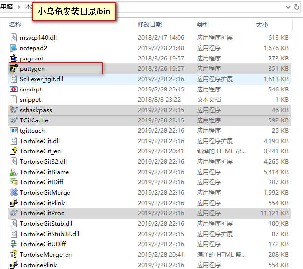Image resolution: width=303 pixels, height=269 pixels.
Task: Click the TortoisePlink application icon
Action: [x=13, y=265]
